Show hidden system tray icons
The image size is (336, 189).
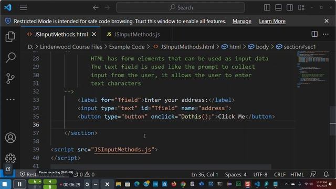(286, 184)
